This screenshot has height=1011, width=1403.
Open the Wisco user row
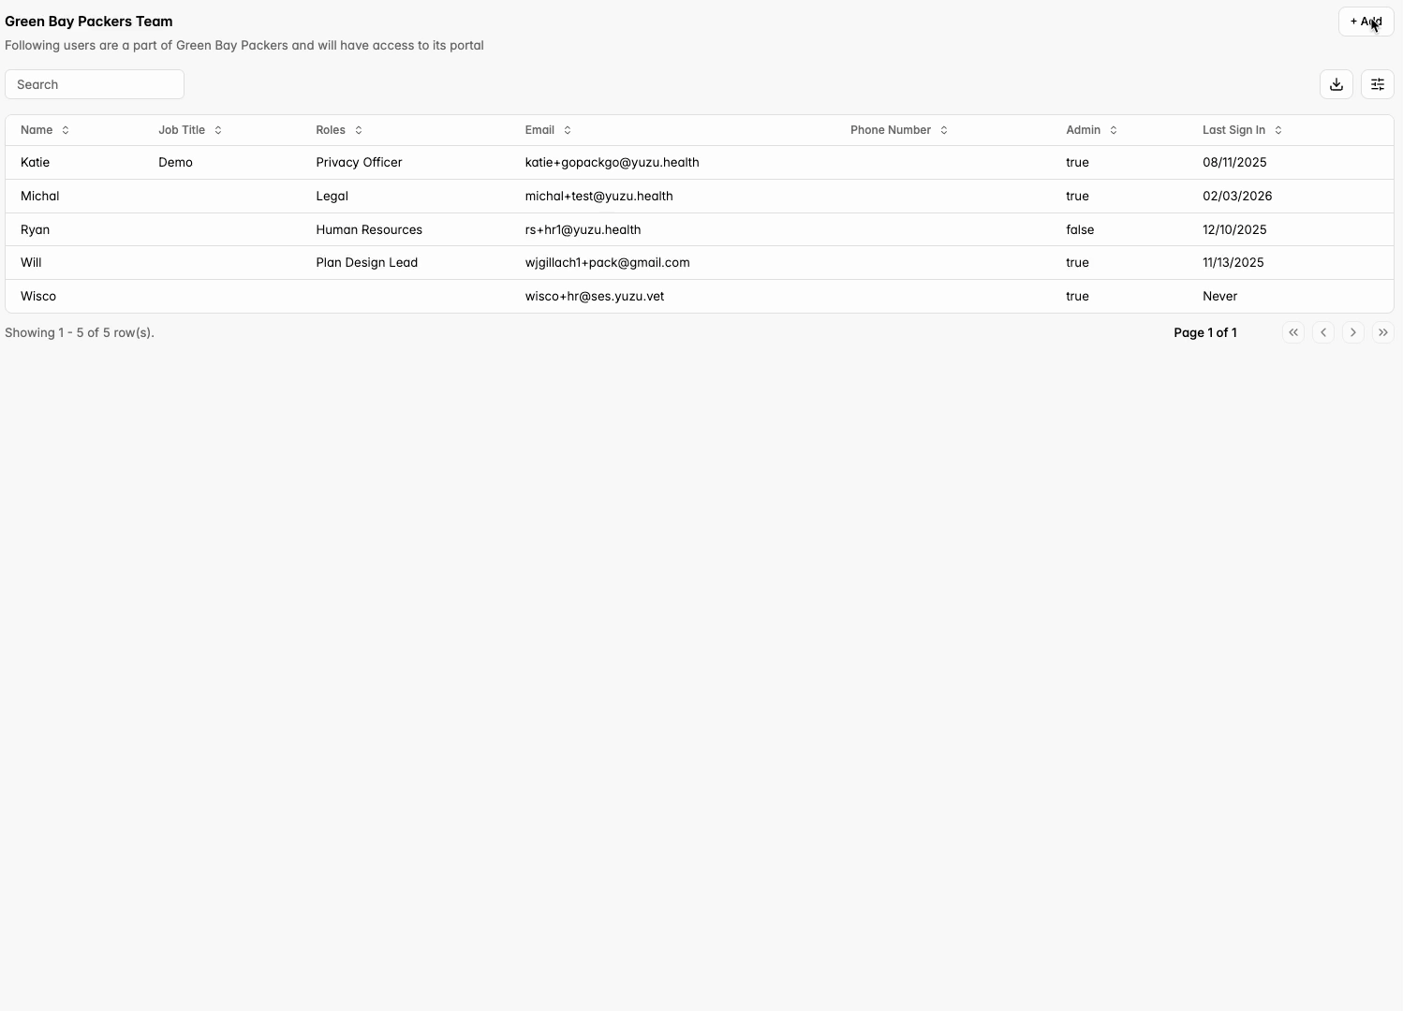[38, 297]
